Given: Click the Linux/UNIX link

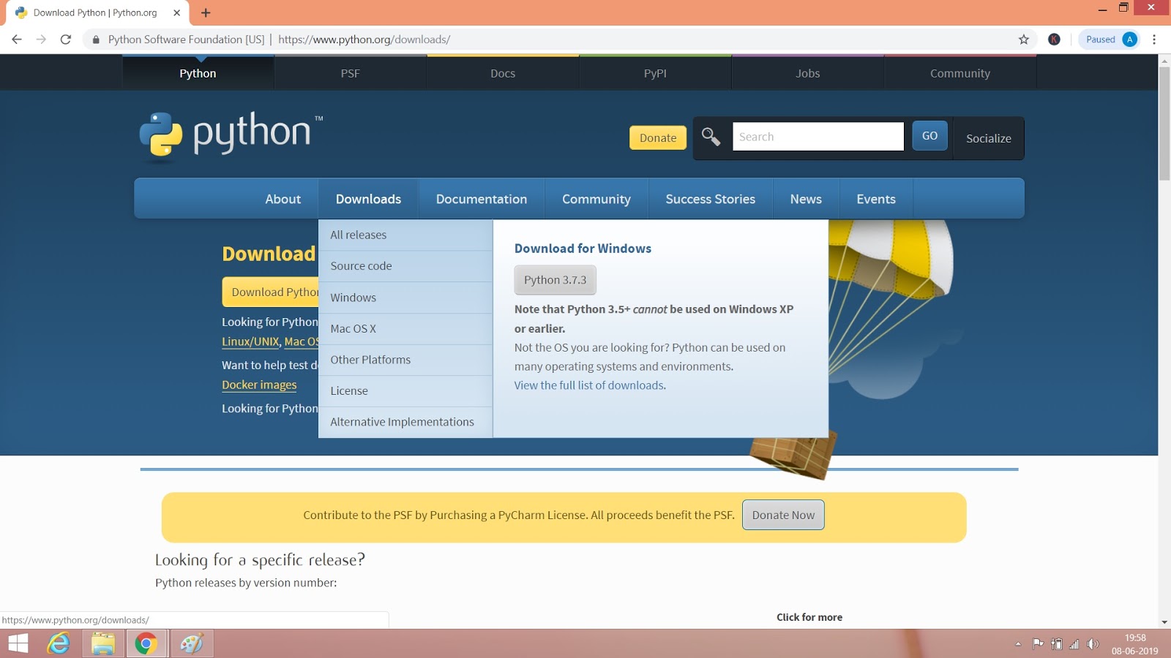Looking at the screenshot, I should pos(250,341).
